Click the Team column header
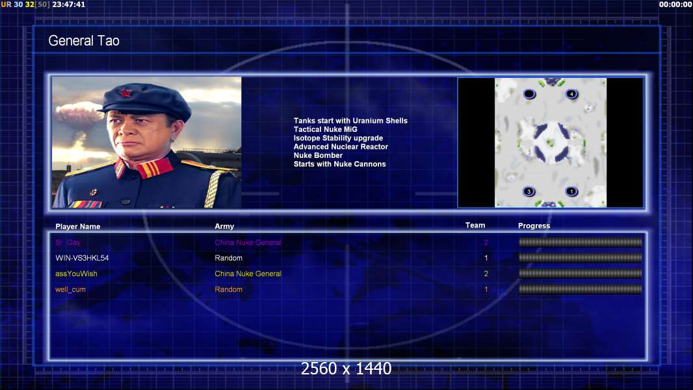 tap(475, 226)
